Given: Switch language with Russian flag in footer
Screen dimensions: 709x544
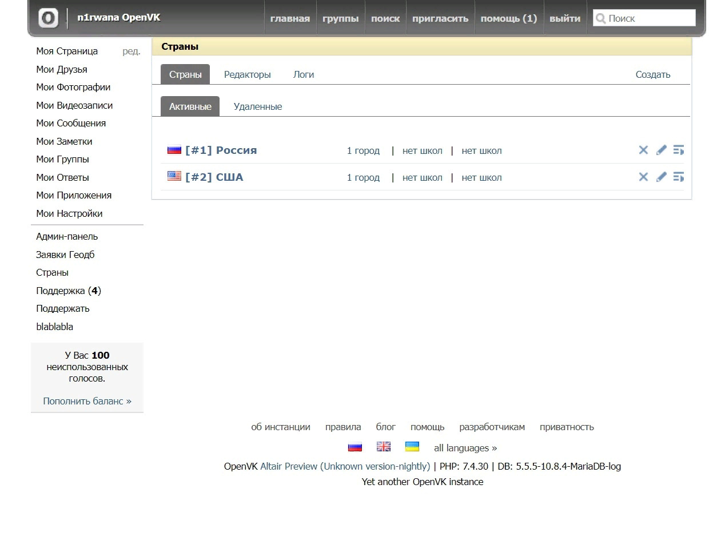Looking at the screenshot, I should click(x=355, y=447).
